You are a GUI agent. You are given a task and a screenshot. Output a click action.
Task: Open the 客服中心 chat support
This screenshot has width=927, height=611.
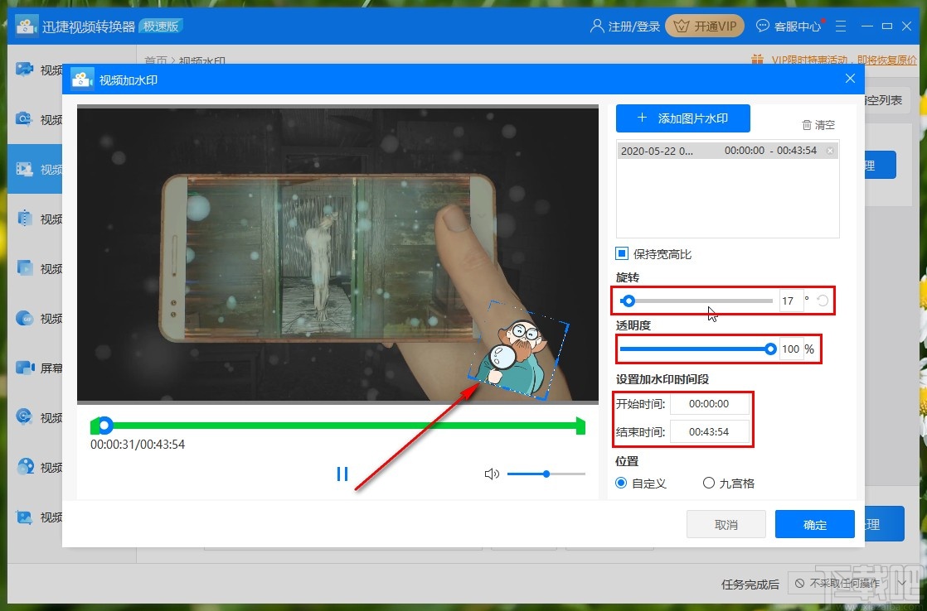tap(789, 26)
